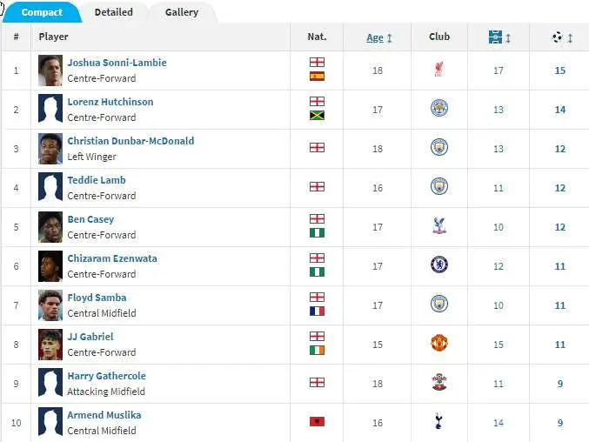Switch to the Gallery tab
This screenshot has width=589, height=442.
click(x=182, y=12)
